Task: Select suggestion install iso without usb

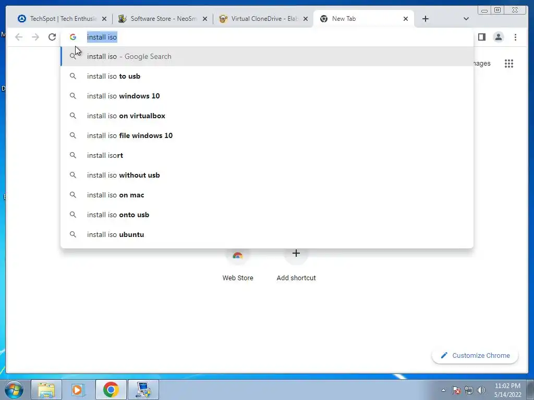Action: (x=267, y=175)
